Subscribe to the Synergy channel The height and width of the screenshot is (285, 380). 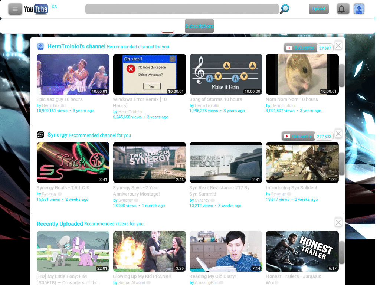click(301, 136)
